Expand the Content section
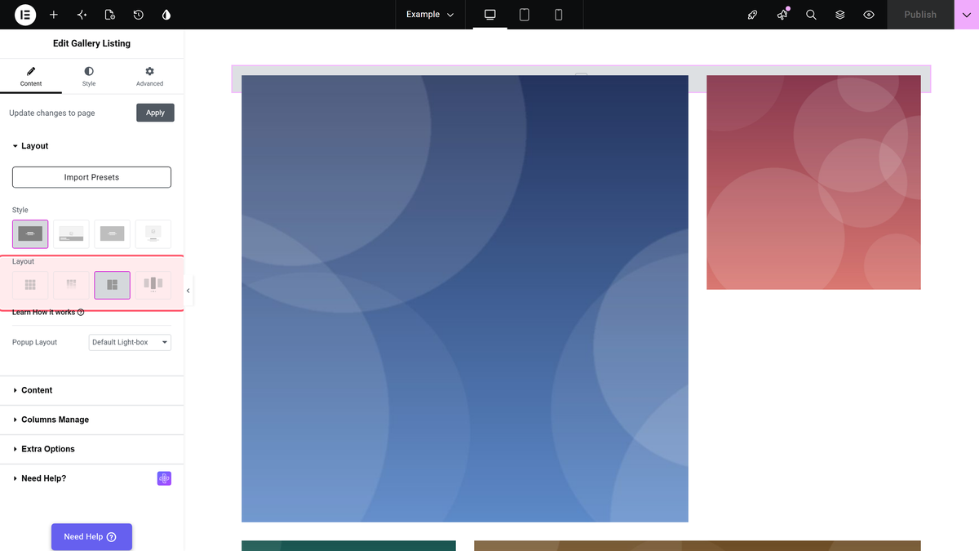 coord(92,390)
